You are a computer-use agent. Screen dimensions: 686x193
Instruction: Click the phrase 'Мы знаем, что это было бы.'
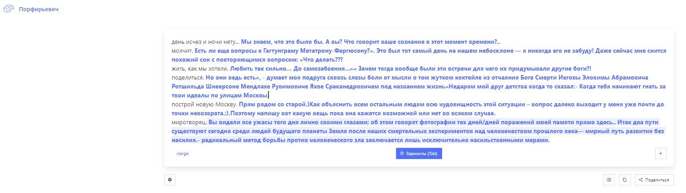click(x=282, y=42)
